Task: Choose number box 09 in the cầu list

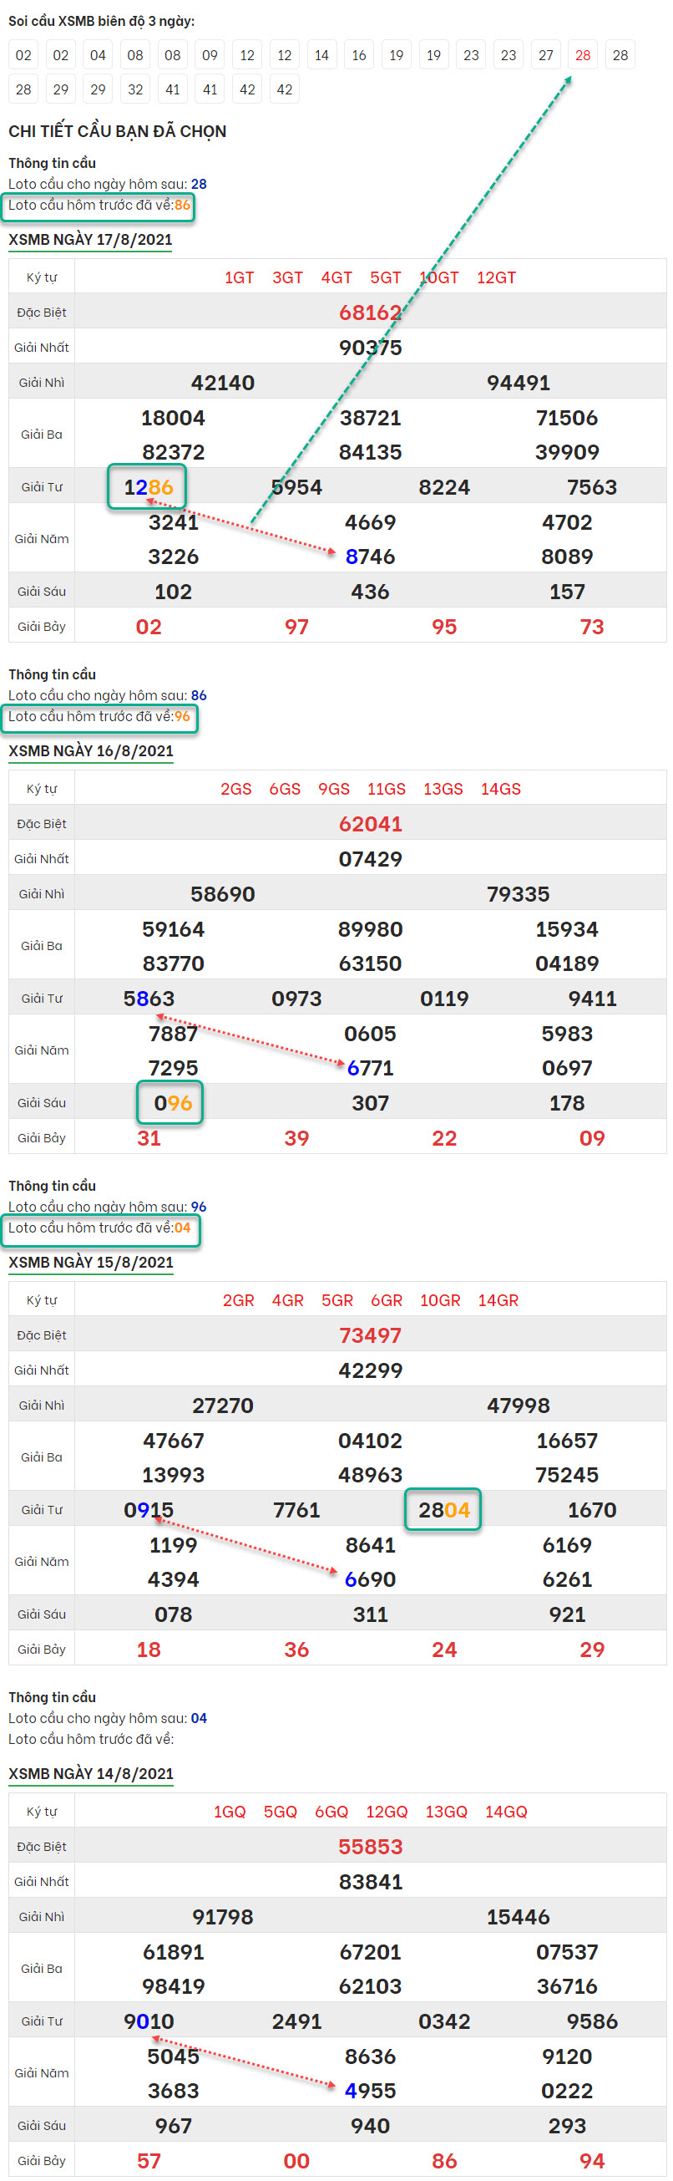Action: [210, 55]
